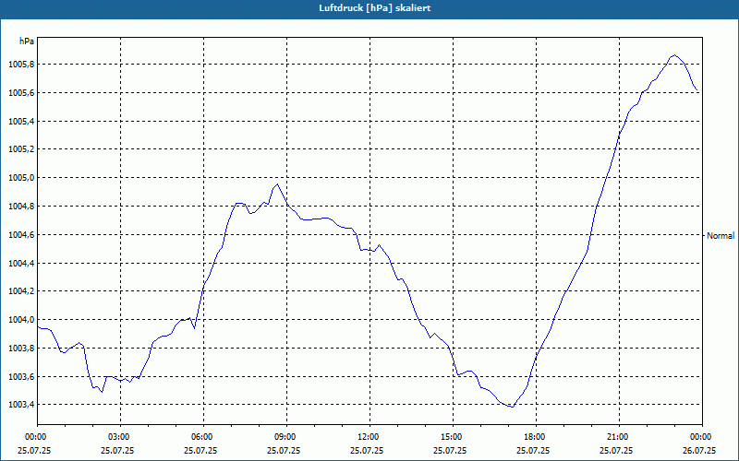Click the pressure curve minimum after 17:00
This screenshot has height=461, width=739.
[513, 407]
